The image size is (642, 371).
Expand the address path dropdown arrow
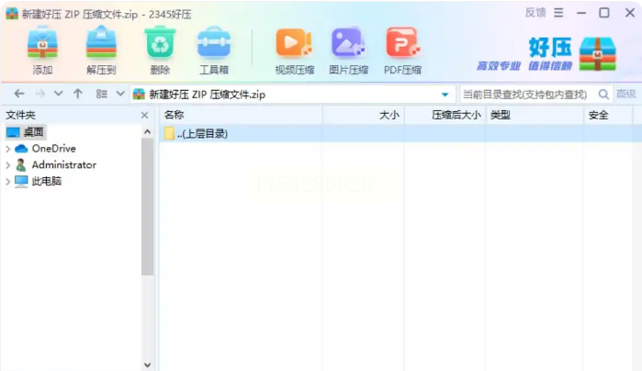pyautogui.click(x=445, y=95)
